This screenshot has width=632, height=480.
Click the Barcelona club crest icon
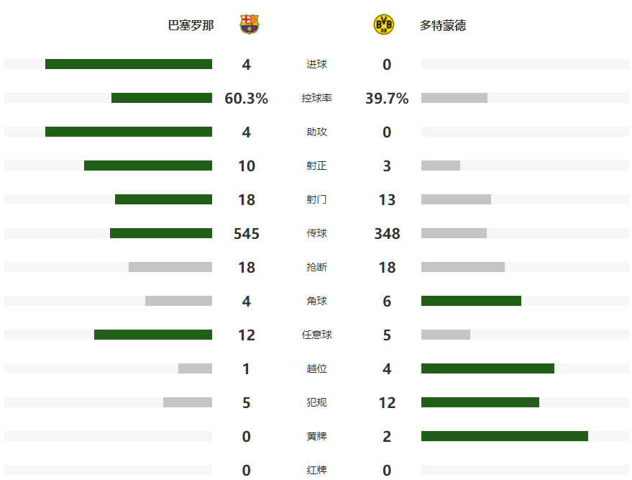249,24
